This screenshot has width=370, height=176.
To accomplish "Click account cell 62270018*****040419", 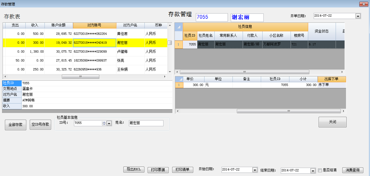I will pyautogui.click(x=95, y=43).
